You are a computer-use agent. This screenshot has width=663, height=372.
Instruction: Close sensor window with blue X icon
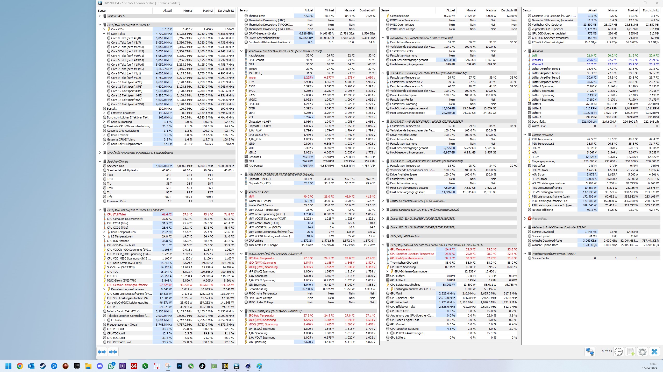pyautogui.click(x=654, y=352)
